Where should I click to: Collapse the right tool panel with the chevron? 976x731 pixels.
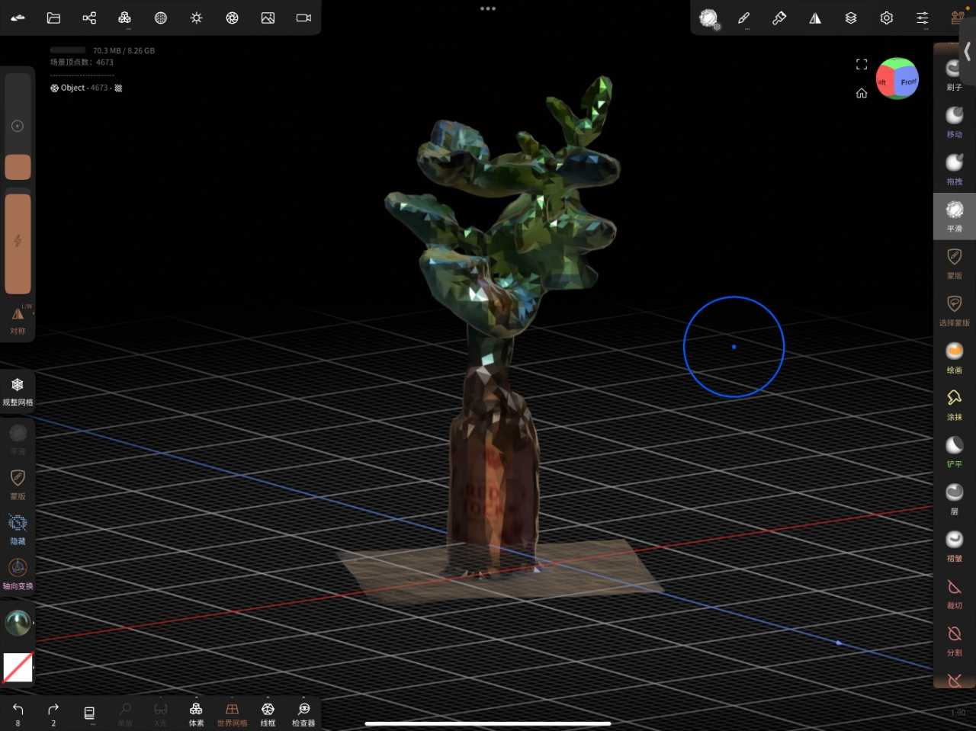967,51
